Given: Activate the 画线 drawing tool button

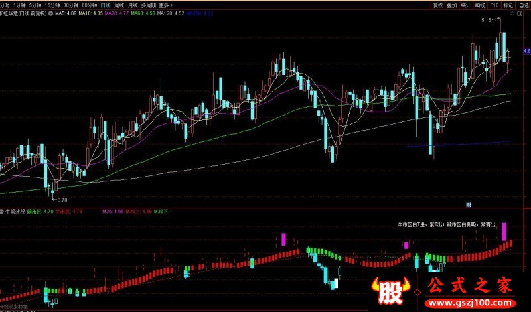Looking at the screenshot, I should 480,5.
